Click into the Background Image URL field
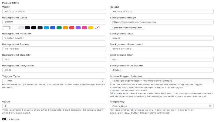216x122 pixels. click(x=161, y=22)
